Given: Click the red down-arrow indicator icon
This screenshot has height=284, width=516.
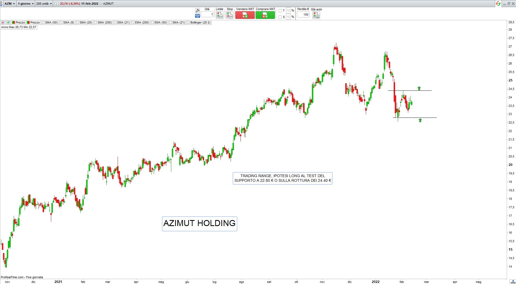Looking at the screenshot, I should tap(3, 22).
